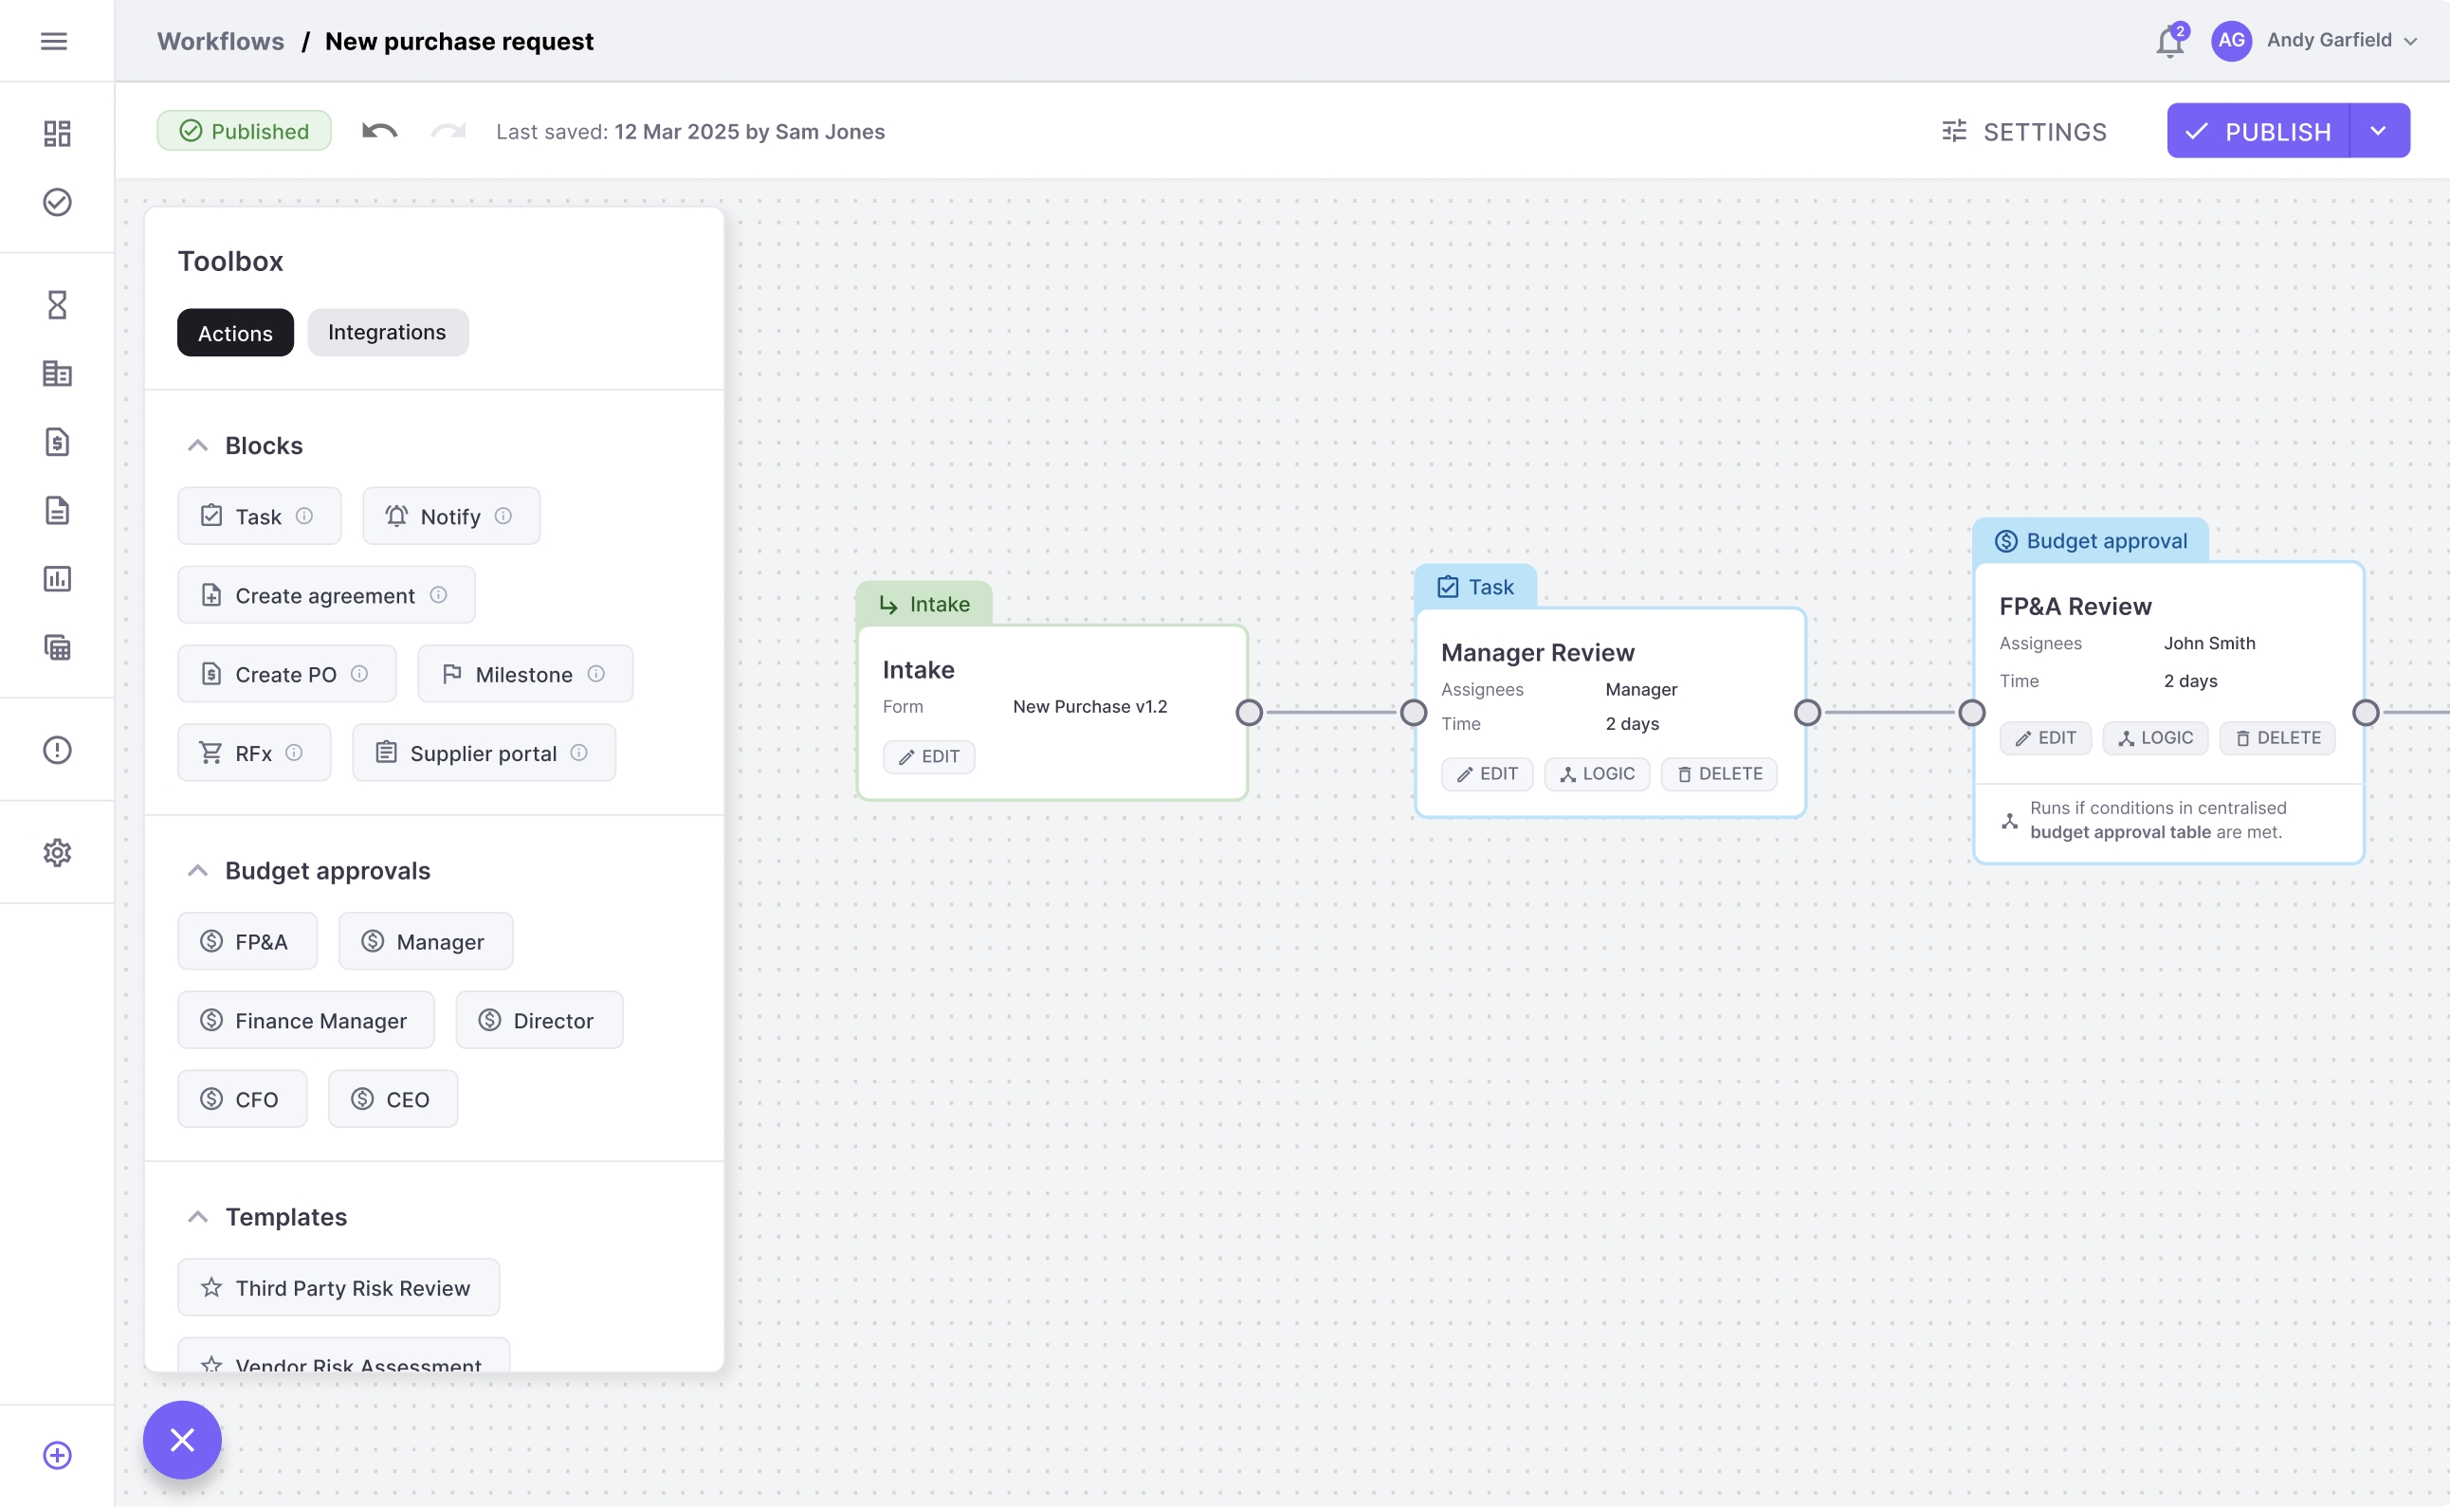The image size is (2450, 1507).
Task: Click the redo arrow icon
Action: pyautogui.click(x=448, y=132)
